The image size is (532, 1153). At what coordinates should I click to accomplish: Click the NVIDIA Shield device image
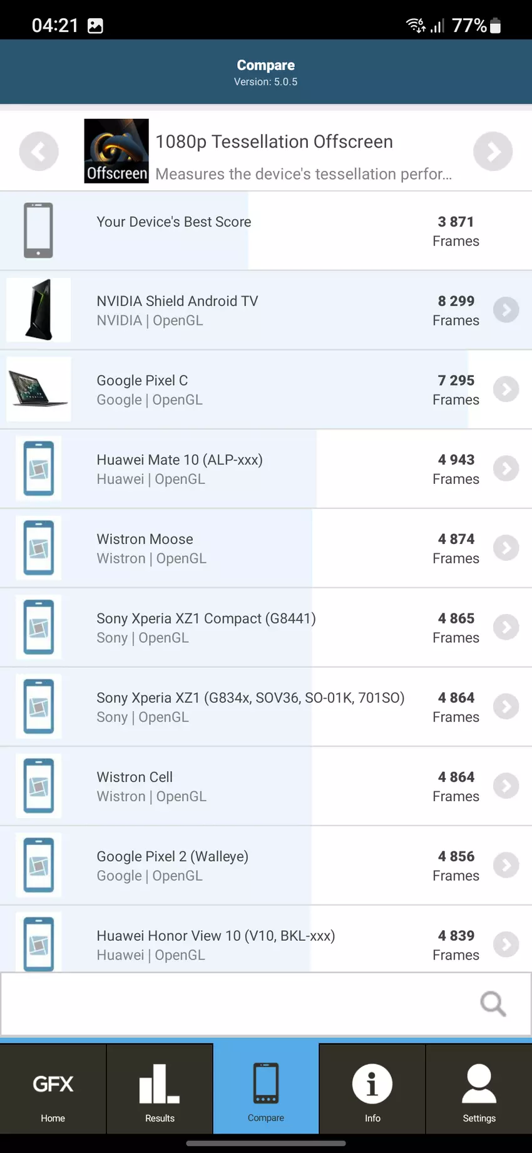39,310
